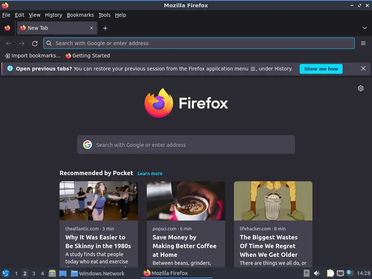
Task: Click the eject removable media tray icon
Action: [307, 273]
